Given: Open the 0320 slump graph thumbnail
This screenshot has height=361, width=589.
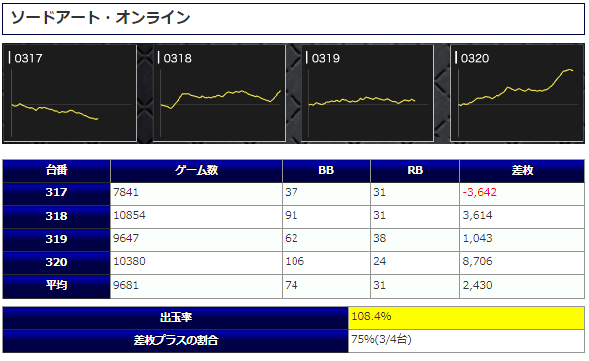Looking at the screenshot, I should coord(517,93).
